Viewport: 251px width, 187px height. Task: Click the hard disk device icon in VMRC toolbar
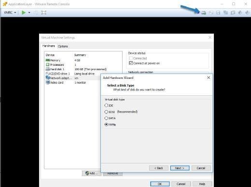pos(204,12)
